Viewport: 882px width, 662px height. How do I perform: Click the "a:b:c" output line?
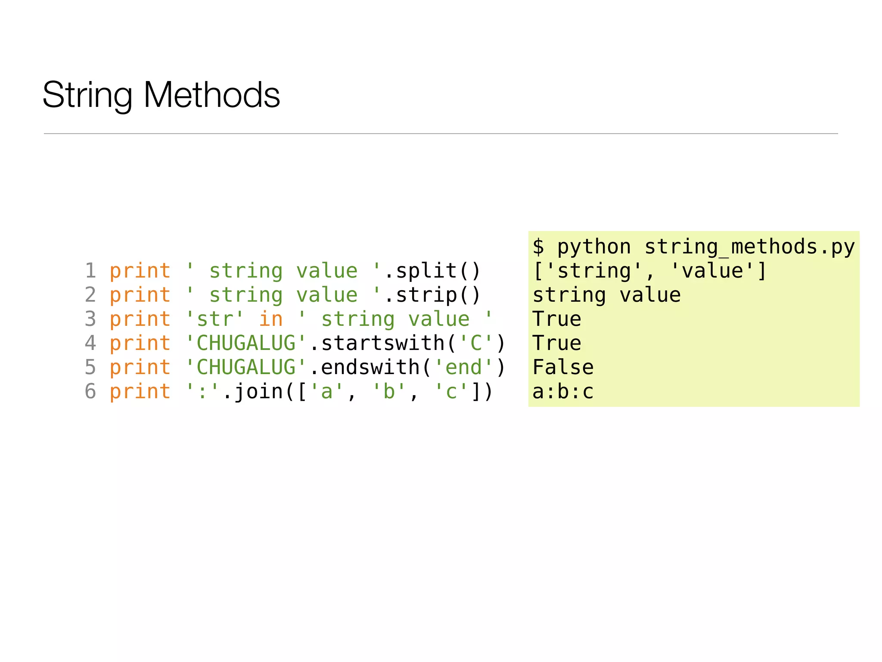563,392
